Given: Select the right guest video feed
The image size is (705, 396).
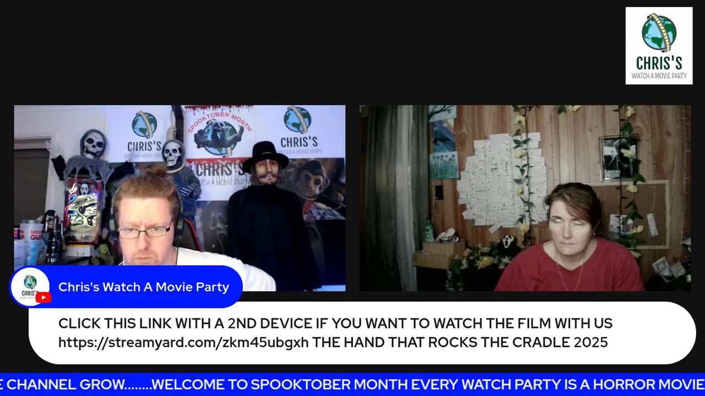Looking at the screenshot, I should click(x=525, y=198).
